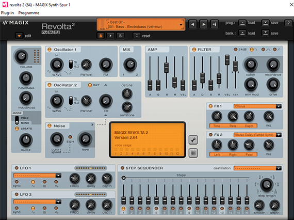Click the FILTER VEL slider handle
Screen dimensions: 294x220
point(227,60)
